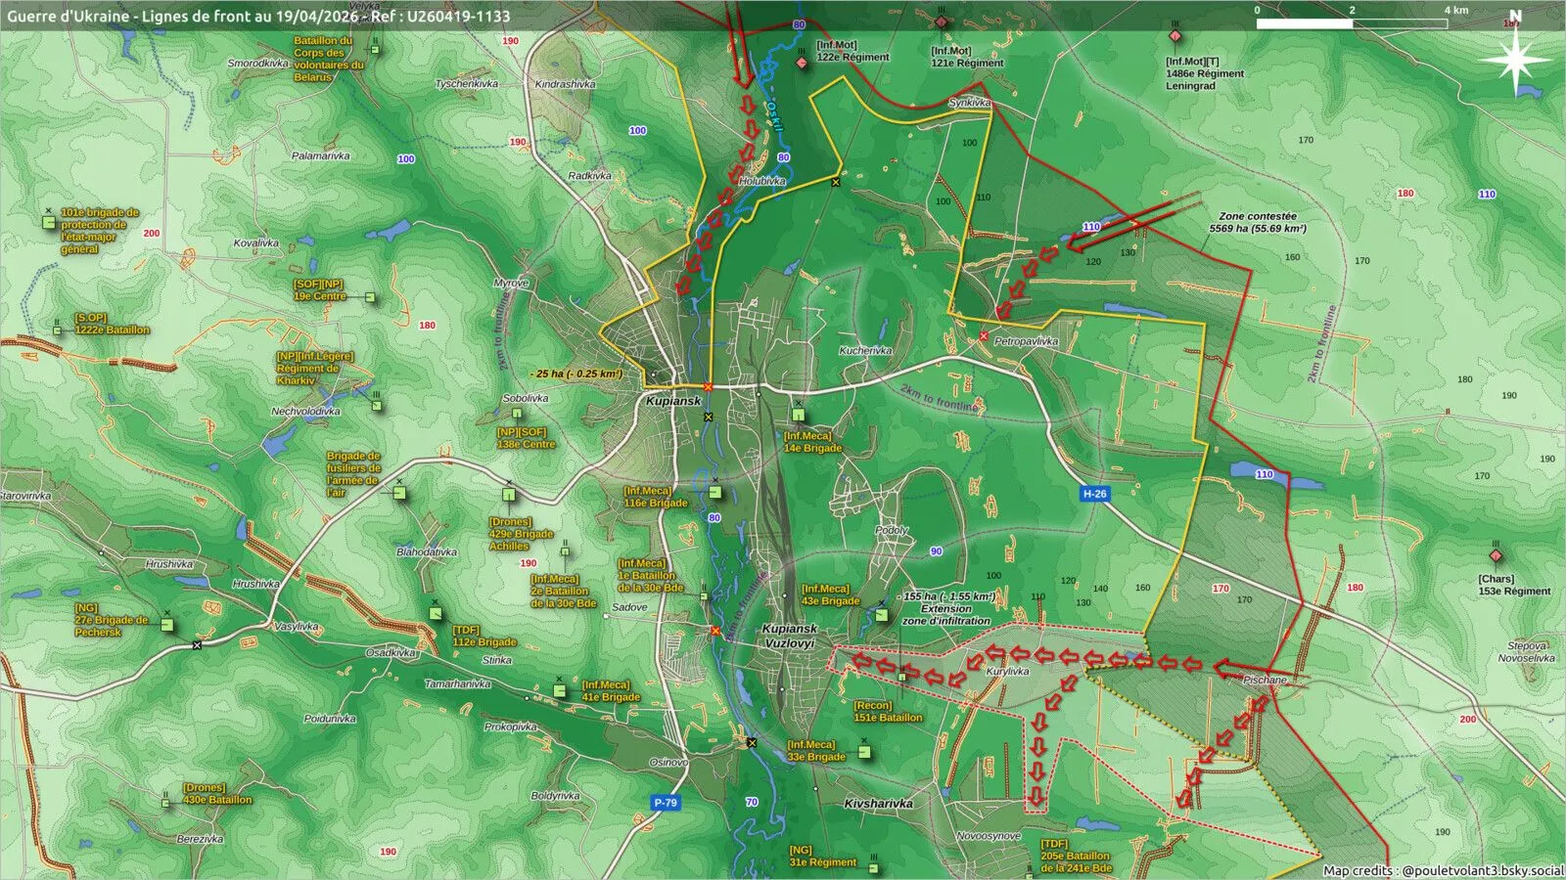Click the Smorodkivka label
The height and width of the screenshot is (880, 1566).
coord(258,64)
